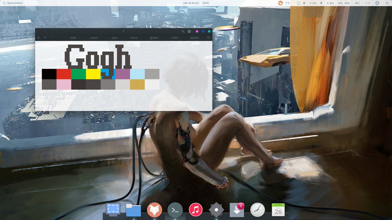Viewport: 392px width, 220px height.
Task: Open the Files folder in the dock
Action: tap(133, 210)
